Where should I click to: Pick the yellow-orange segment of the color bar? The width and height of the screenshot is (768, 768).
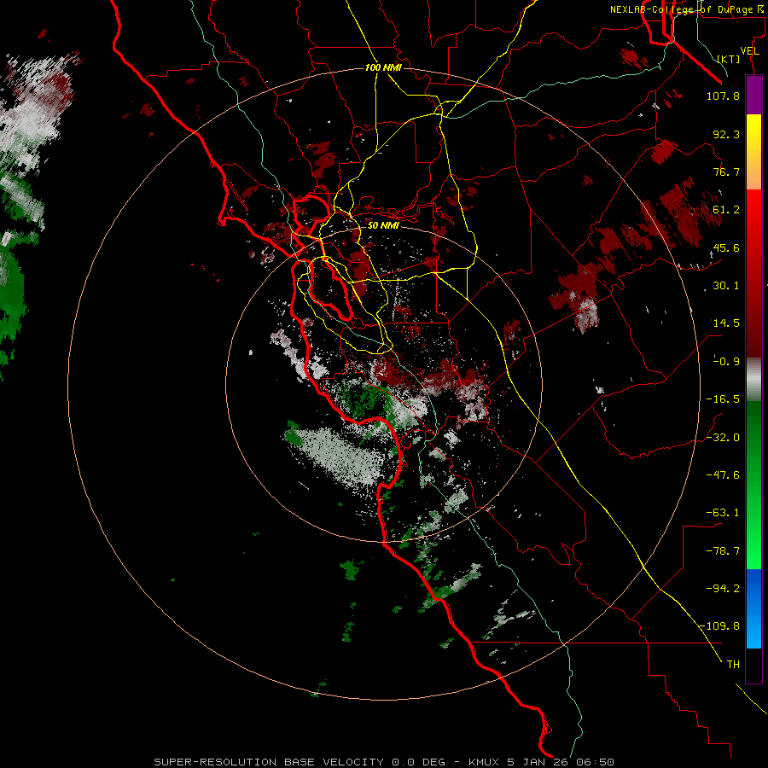tap(753, 152)
